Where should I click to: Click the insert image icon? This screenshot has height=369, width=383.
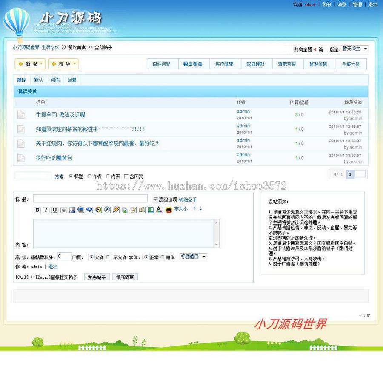click(72, 210)
